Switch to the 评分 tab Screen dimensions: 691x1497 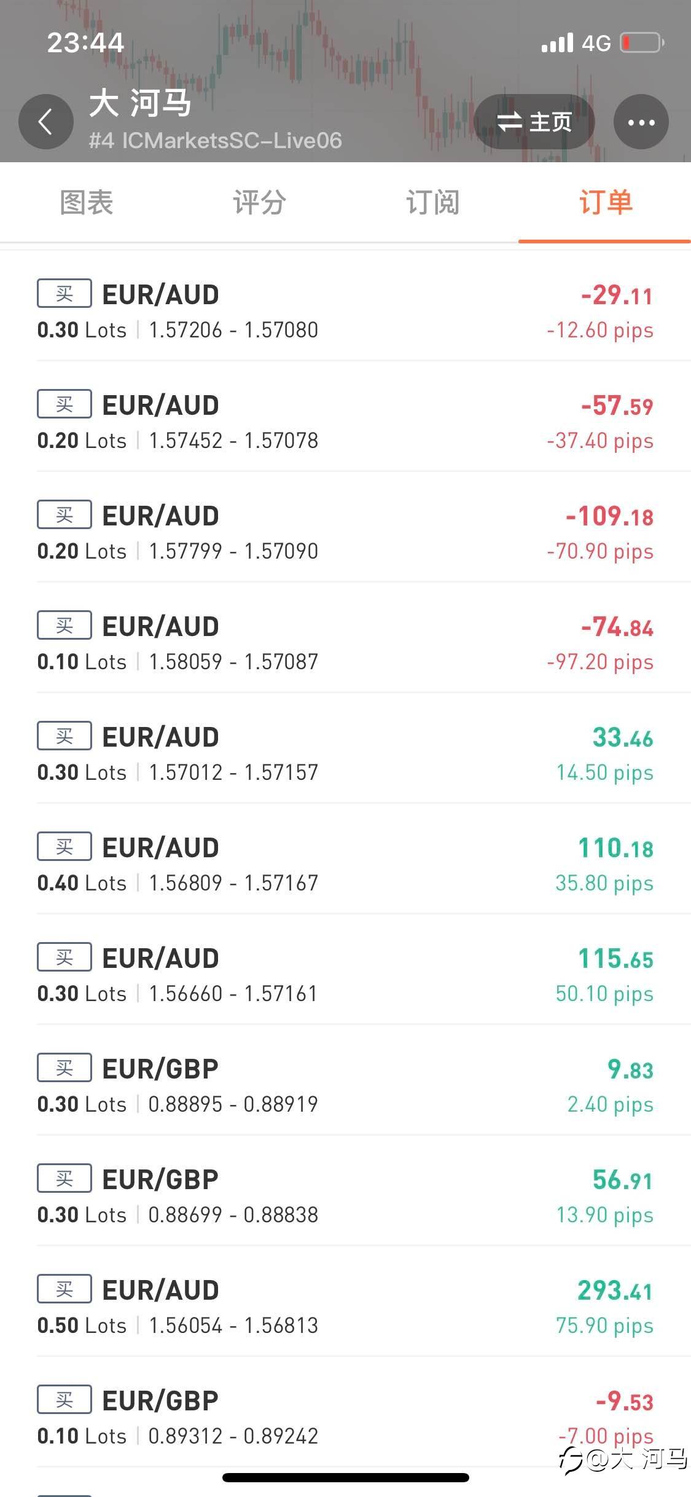point(259,203)
